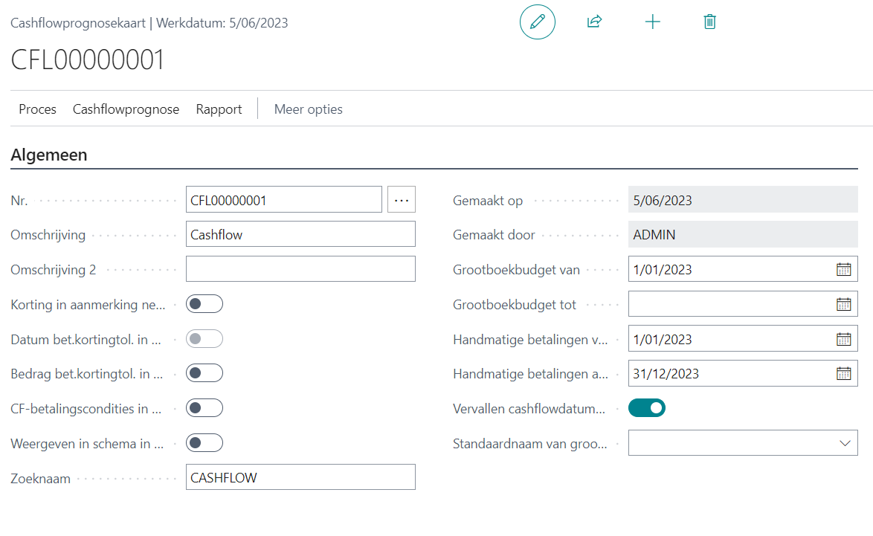Image resolution: width=873 pixels, height=536 pixels.
Task: Click the ellipsis button next to Nr.
Action: tap(402, 200)
